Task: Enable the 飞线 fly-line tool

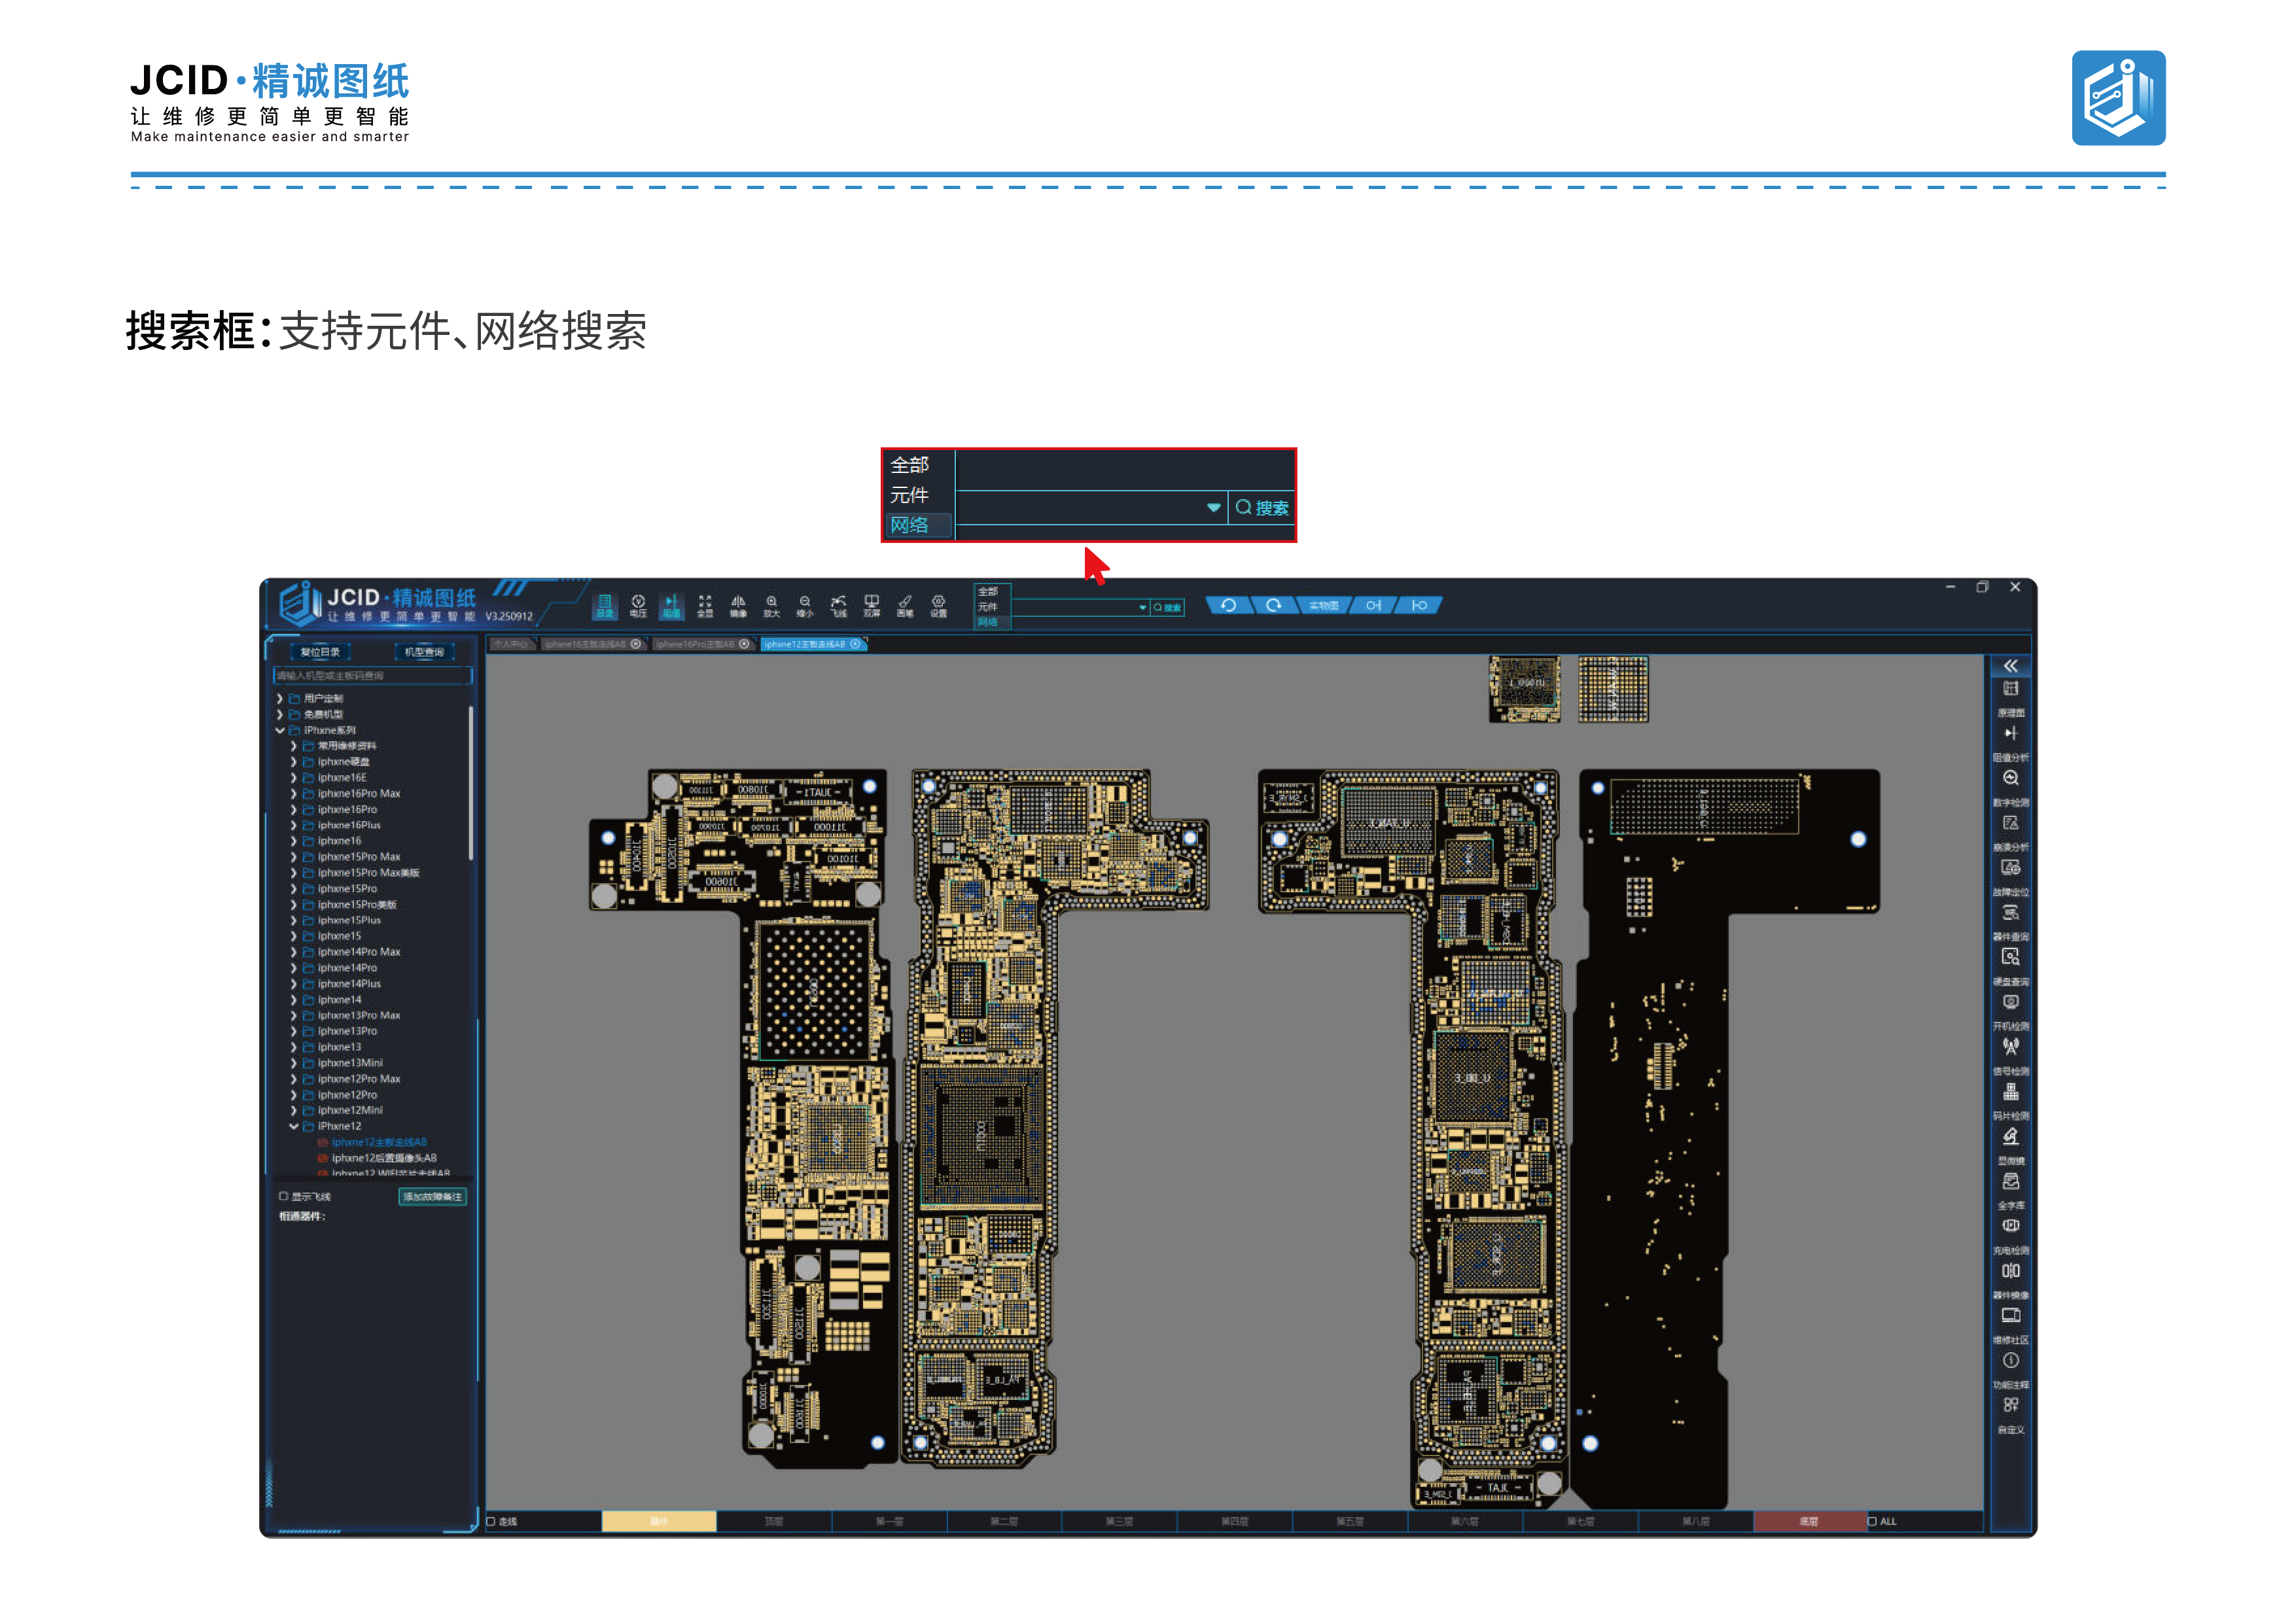Action: pos(838,606)
